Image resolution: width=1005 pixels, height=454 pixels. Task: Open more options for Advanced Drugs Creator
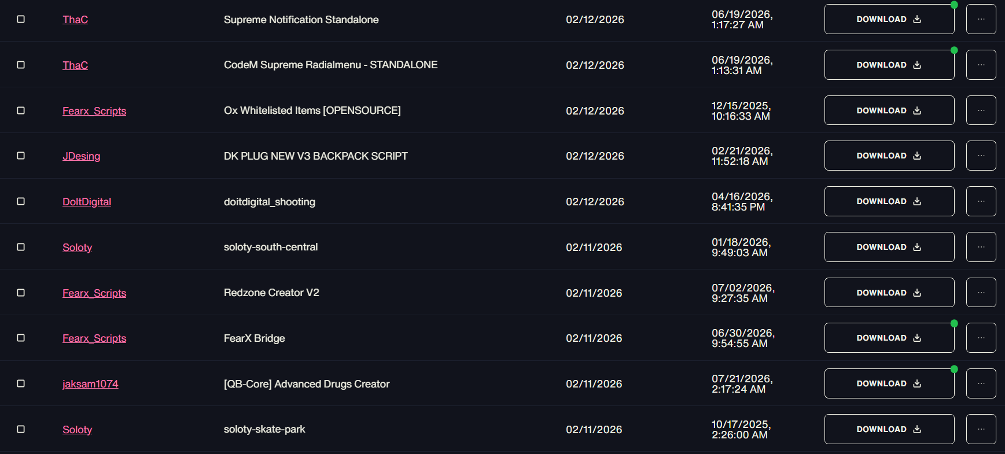coord(981,383)
